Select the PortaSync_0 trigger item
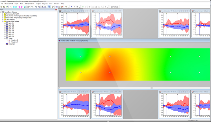 [x=14, y=40]
